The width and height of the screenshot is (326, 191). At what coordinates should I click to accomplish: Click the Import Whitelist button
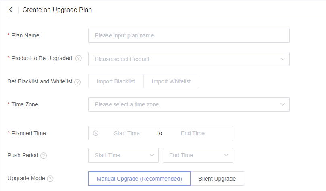[171, 81]
